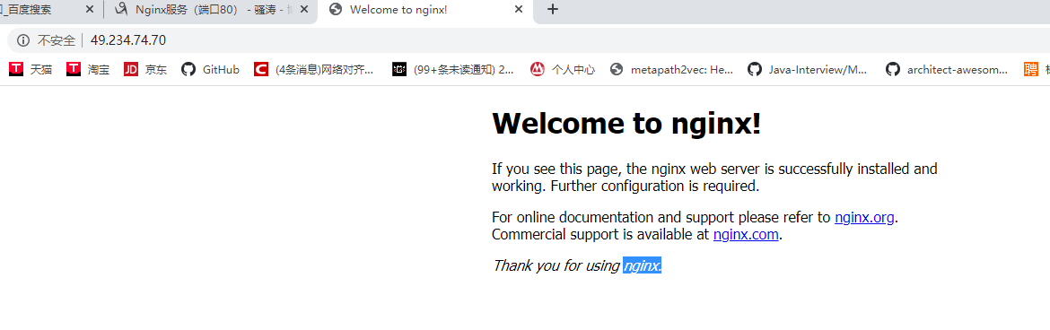Open the 京东 bookmark
1050x330 pixels.
pyautogui.click(x=145, y=69)
